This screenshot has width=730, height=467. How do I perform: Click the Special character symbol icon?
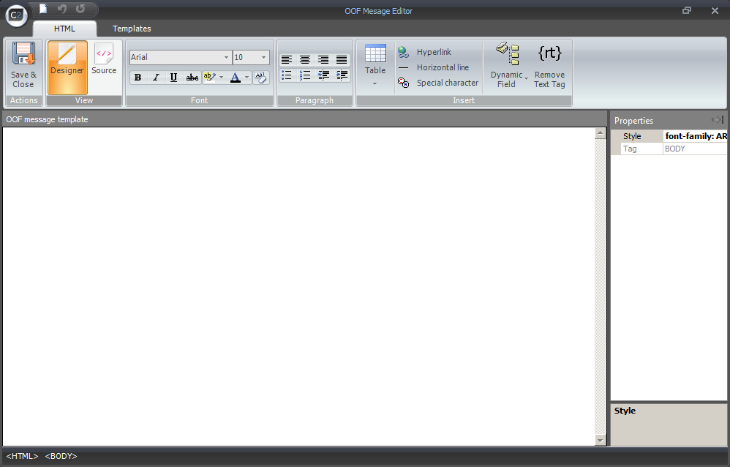(x=403, y=83)
